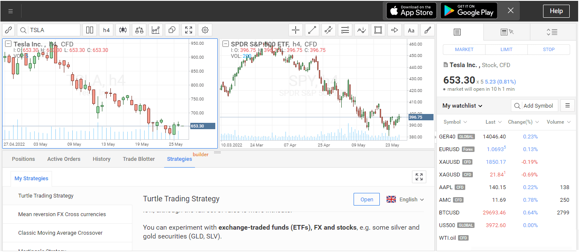
Task: Open chart settings gear
Action: tap(205, 30)
